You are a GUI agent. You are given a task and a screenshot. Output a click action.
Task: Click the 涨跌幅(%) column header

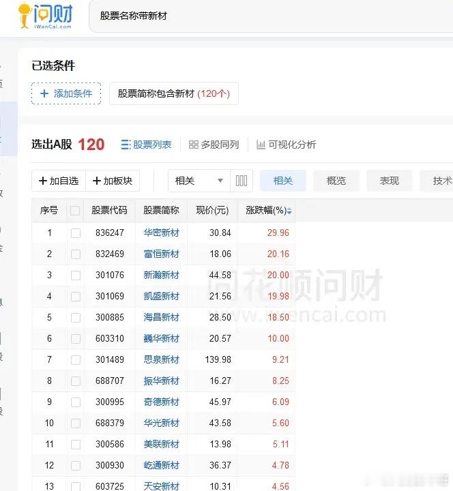(266, 210)
